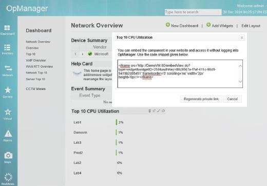Click the Lab4 device name
This screenshot has width=267, height=186.
coord(78,173)
